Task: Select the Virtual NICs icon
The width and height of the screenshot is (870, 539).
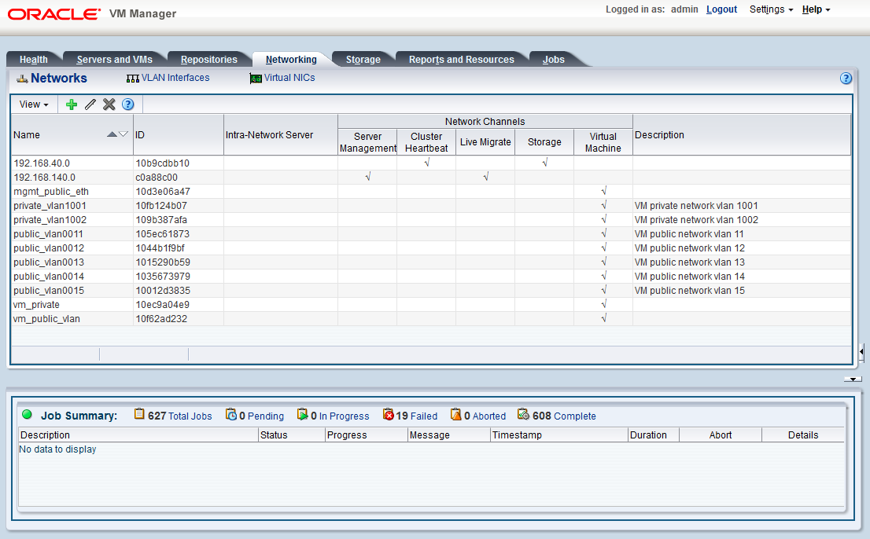Action: [x=255, y=78]
